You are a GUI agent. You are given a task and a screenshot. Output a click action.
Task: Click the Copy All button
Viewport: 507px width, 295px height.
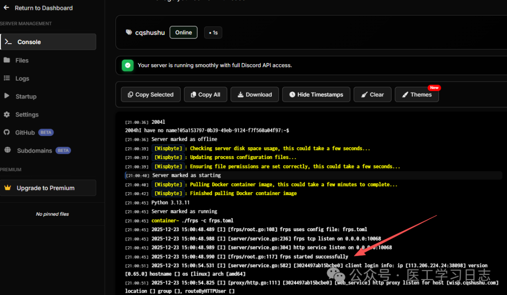206,95
